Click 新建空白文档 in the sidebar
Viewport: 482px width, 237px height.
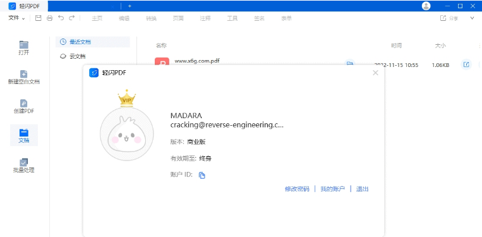(23, 78)
